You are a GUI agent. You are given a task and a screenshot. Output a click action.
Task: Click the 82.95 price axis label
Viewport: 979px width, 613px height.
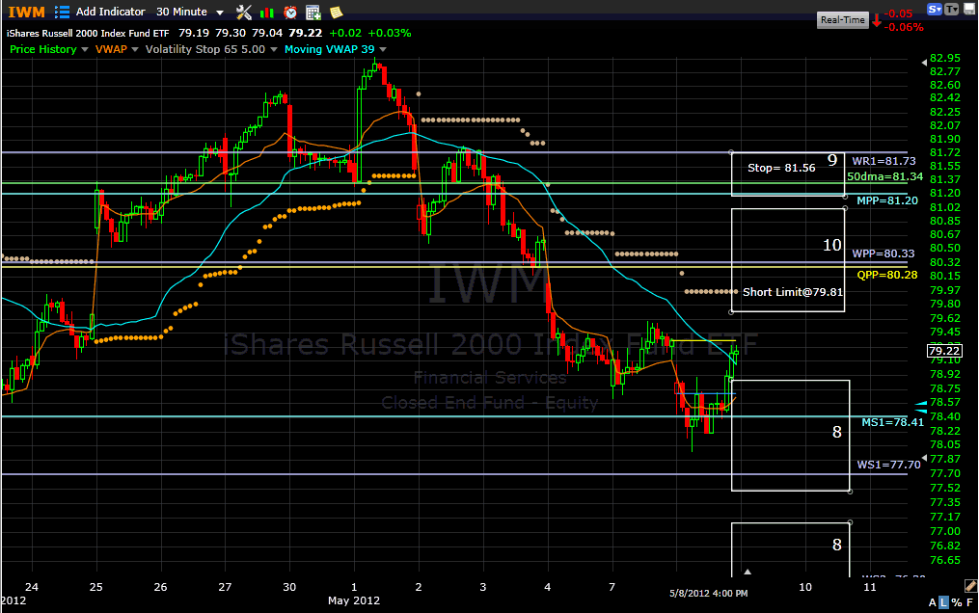tap(945, 58)
